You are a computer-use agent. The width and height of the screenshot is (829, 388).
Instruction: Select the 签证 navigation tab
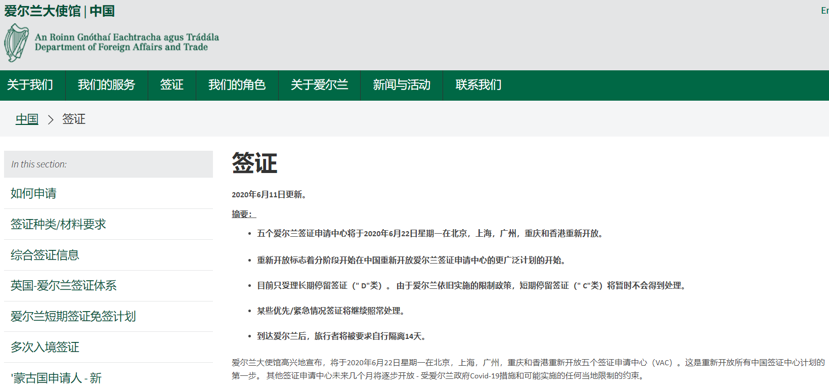[x=171, y=85]
